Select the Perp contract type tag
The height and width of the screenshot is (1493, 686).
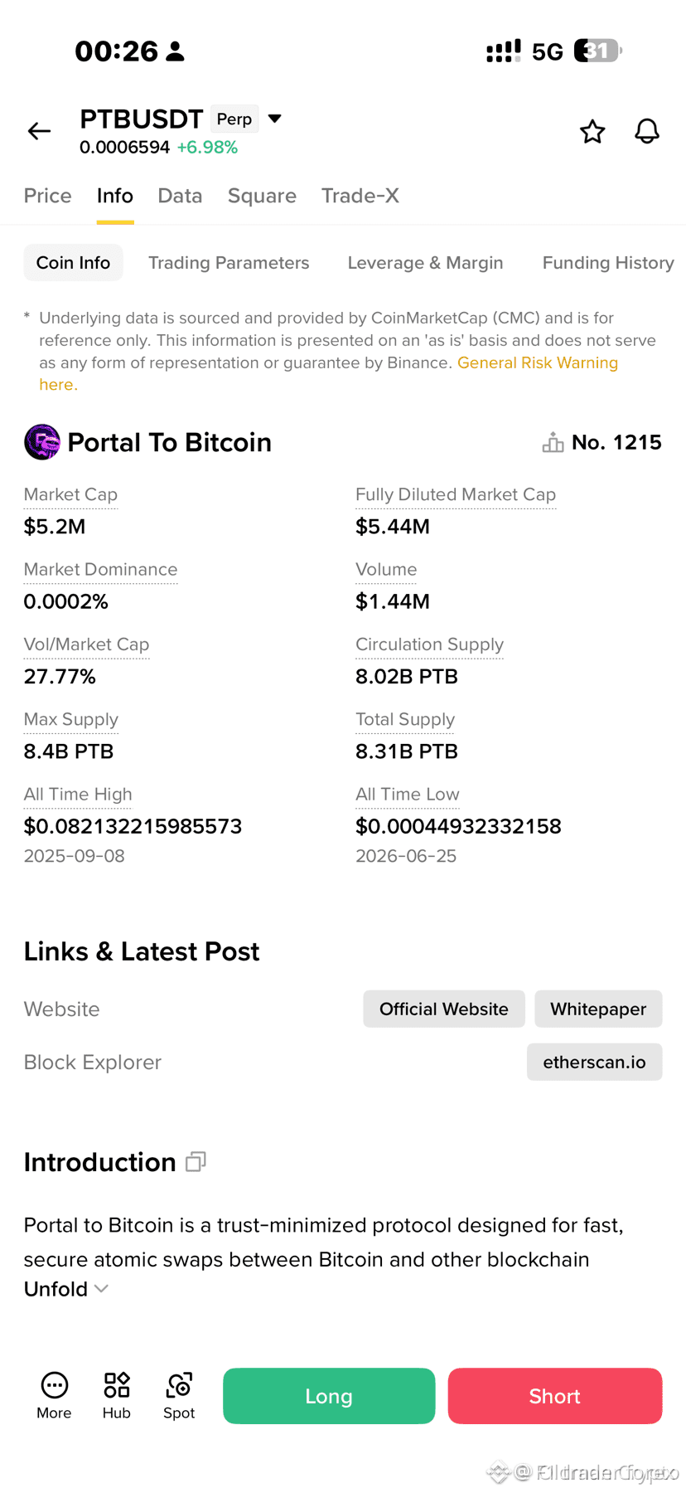(234, 119)
